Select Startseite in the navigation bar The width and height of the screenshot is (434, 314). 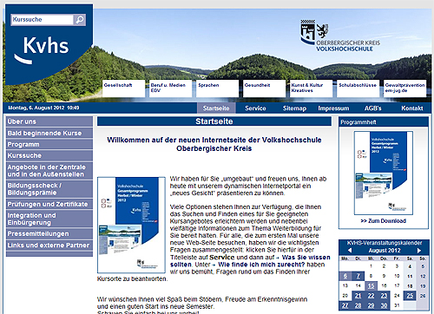(x=216, y=108)
